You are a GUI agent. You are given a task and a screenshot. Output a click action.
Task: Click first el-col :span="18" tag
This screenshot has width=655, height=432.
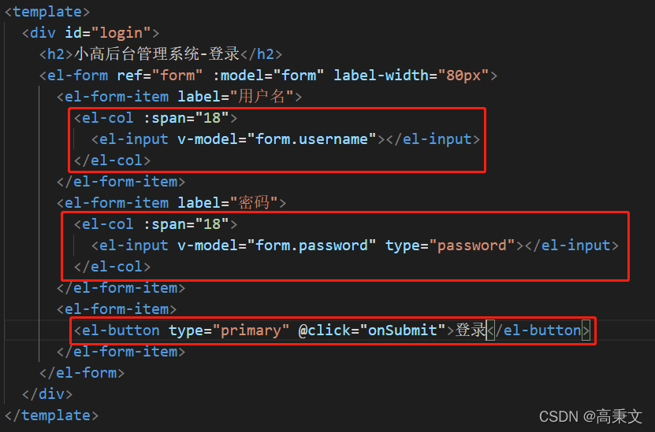pyautogui.click(x=156, y=118)
